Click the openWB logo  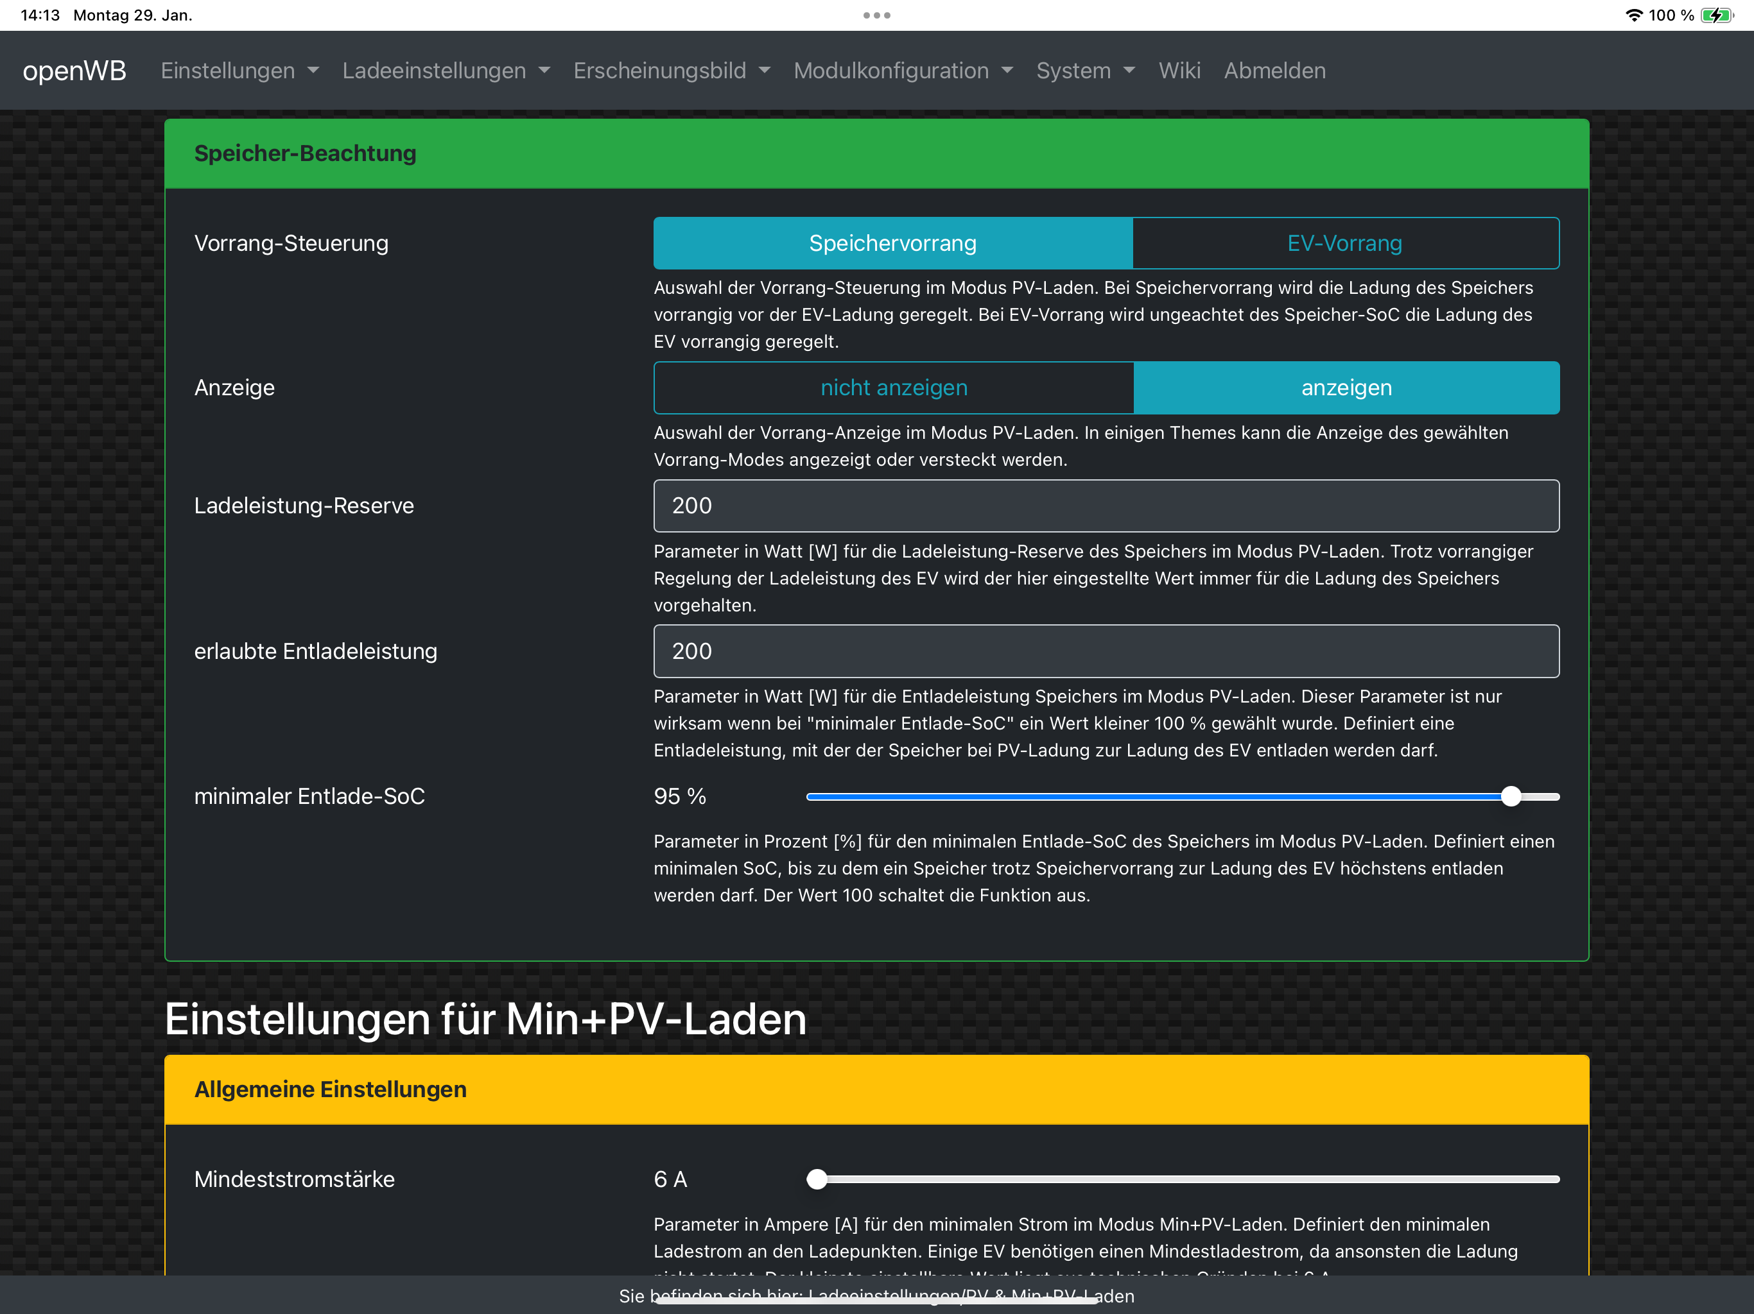[74, 71]
